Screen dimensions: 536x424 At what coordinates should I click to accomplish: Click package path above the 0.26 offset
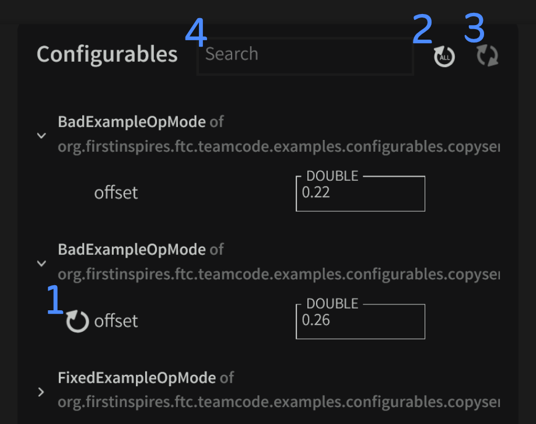point(278,275)
